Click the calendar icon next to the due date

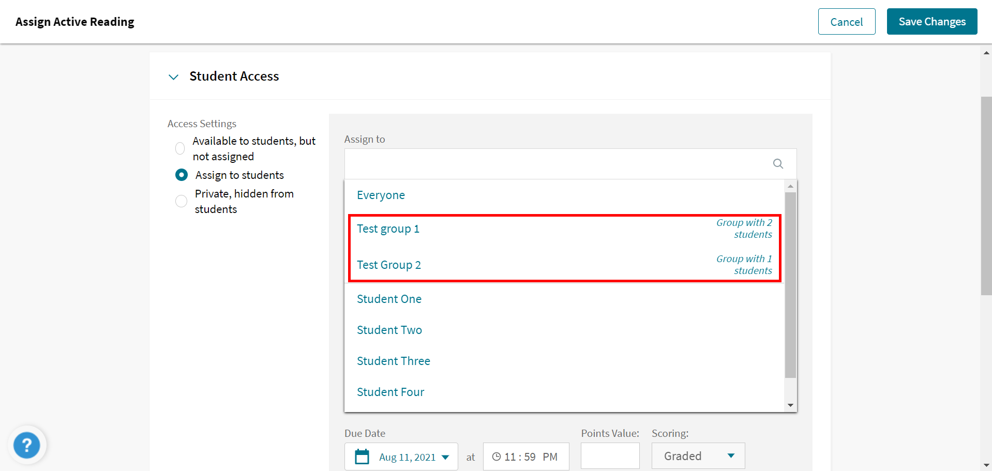362,457
